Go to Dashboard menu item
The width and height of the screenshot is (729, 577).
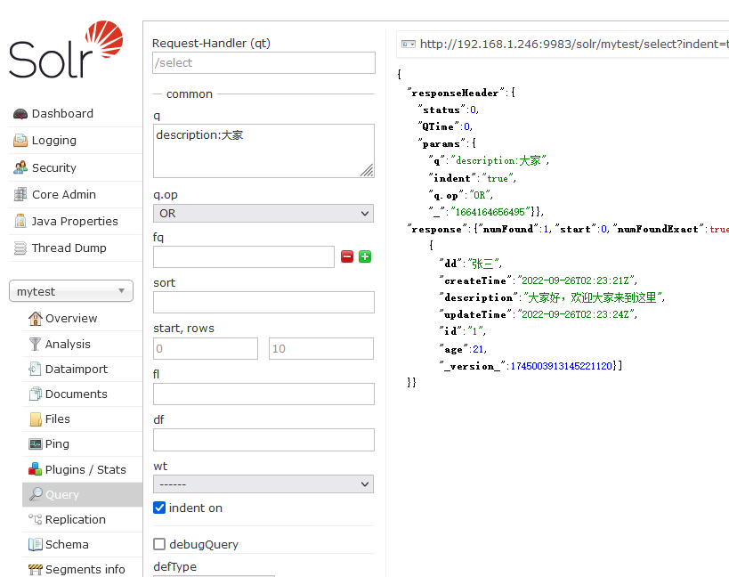pos(62,114)
